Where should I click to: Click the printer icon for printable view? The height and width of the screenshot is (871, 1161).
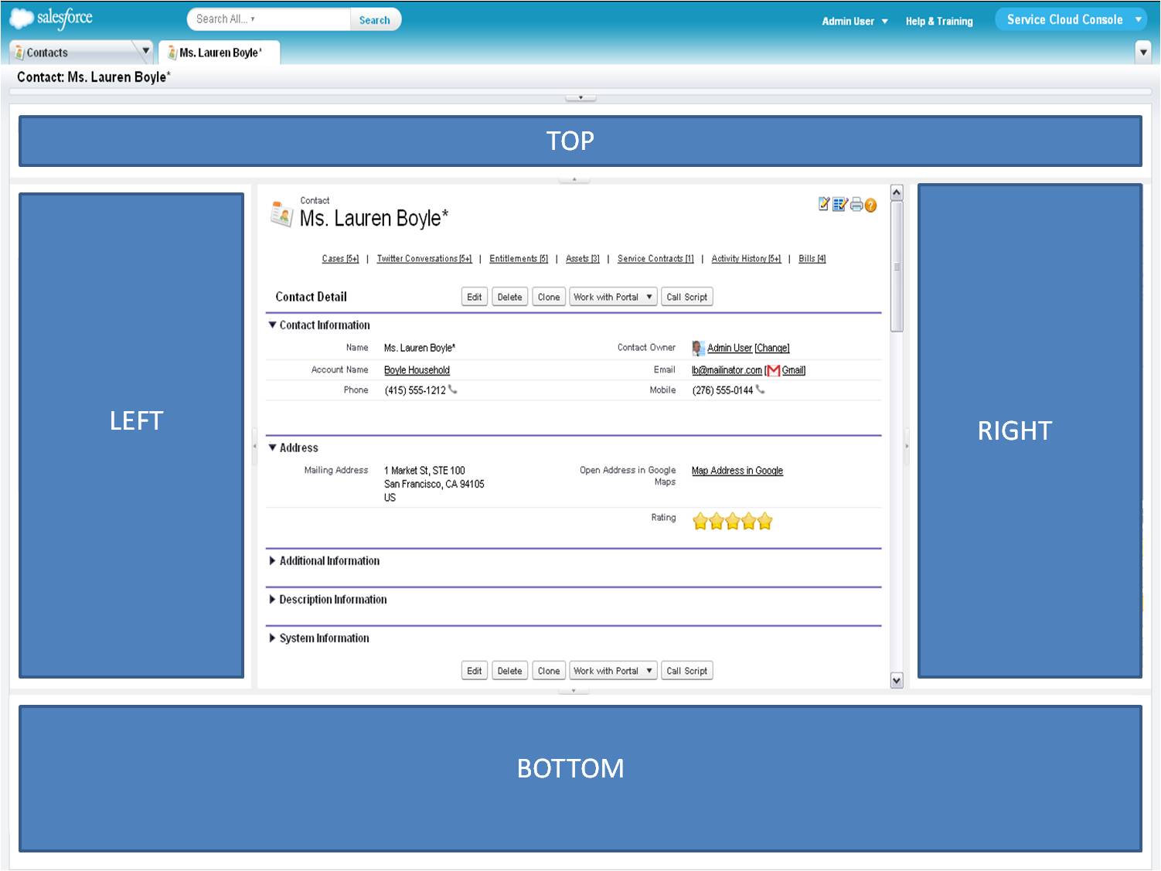pos(856,205)
